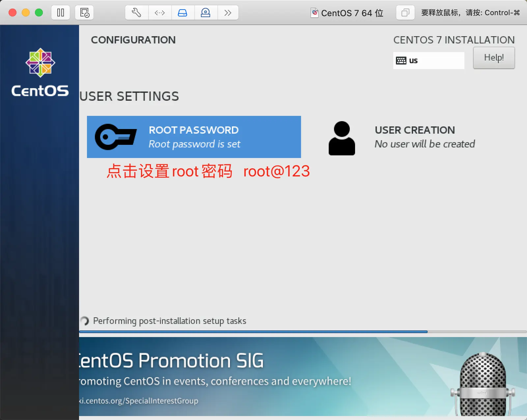This screenshot has height=420, width=527.
Task: Click the CentOS Promotion SIG banner title
Action: [171, 360]
